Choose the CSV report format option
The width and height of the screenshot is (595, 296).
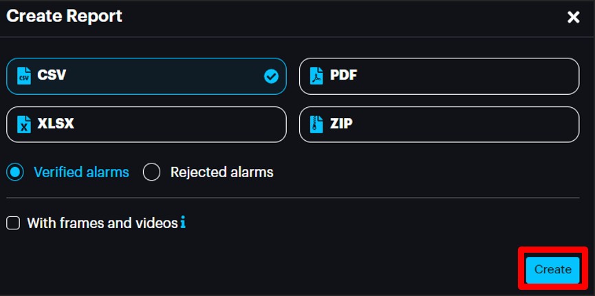tap(146, 76)
